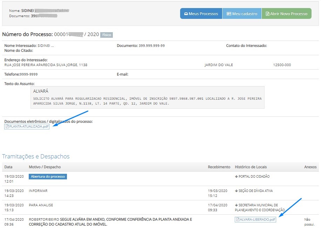Click the Abertura do processo label
The width and height of the screenshot is (321, 228).
(48, 177)
